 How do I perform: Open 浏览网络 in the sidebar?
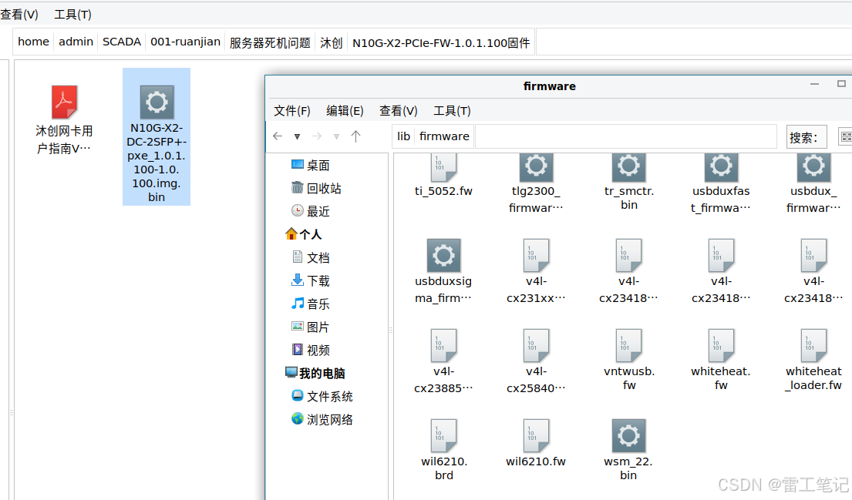point(322,420)
